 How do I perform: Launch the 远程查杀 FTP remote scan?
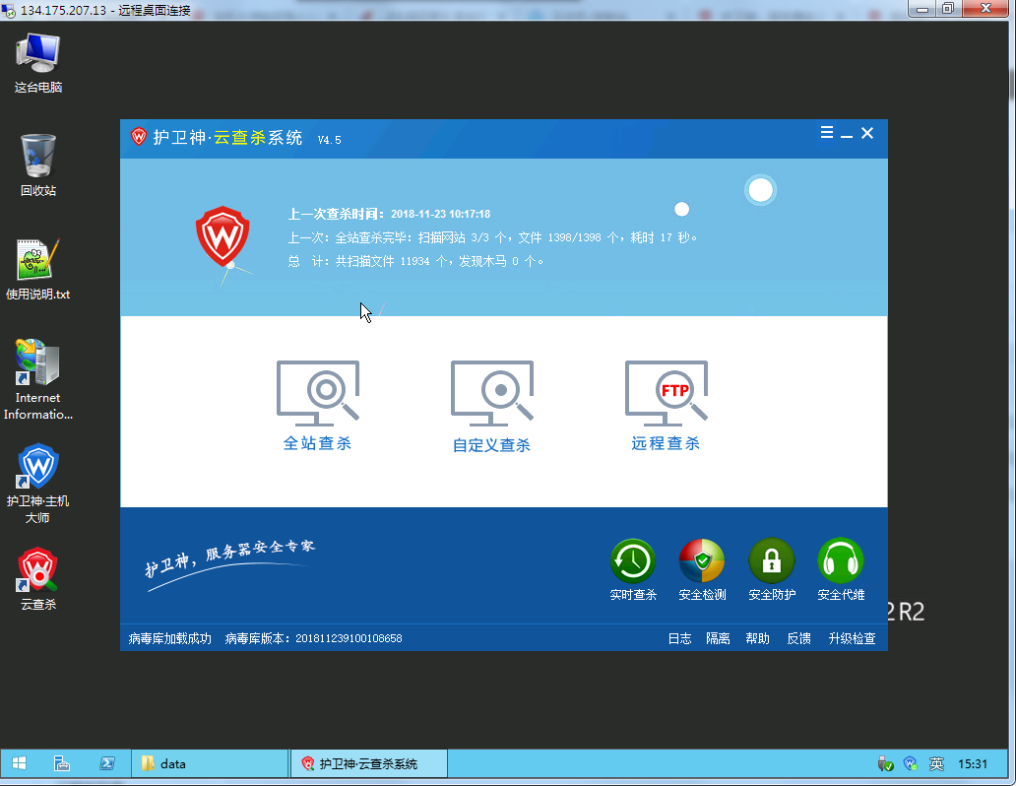click(667, 406)
